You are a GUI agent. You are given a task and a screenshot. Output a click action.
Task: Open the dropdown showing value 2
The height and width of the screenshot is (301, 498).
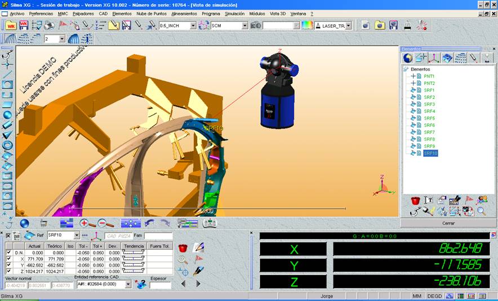click(x=62, y=39)
